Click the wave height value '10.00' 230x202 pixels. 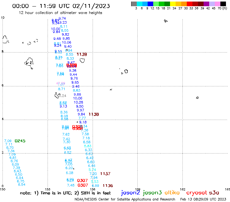click(56, 29)
